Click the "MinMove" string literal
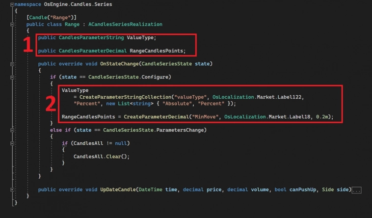 pos(205,117)
